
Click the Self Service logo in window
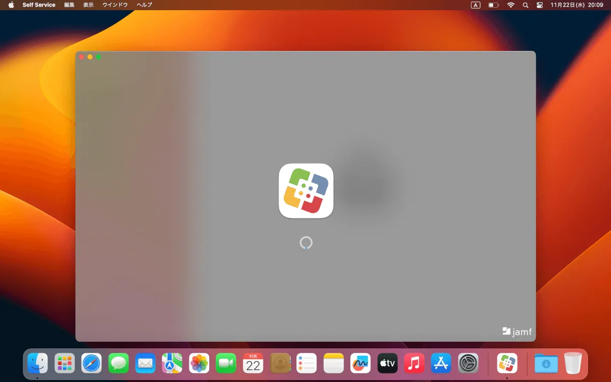pyautogui.click(x=306, y=191)
